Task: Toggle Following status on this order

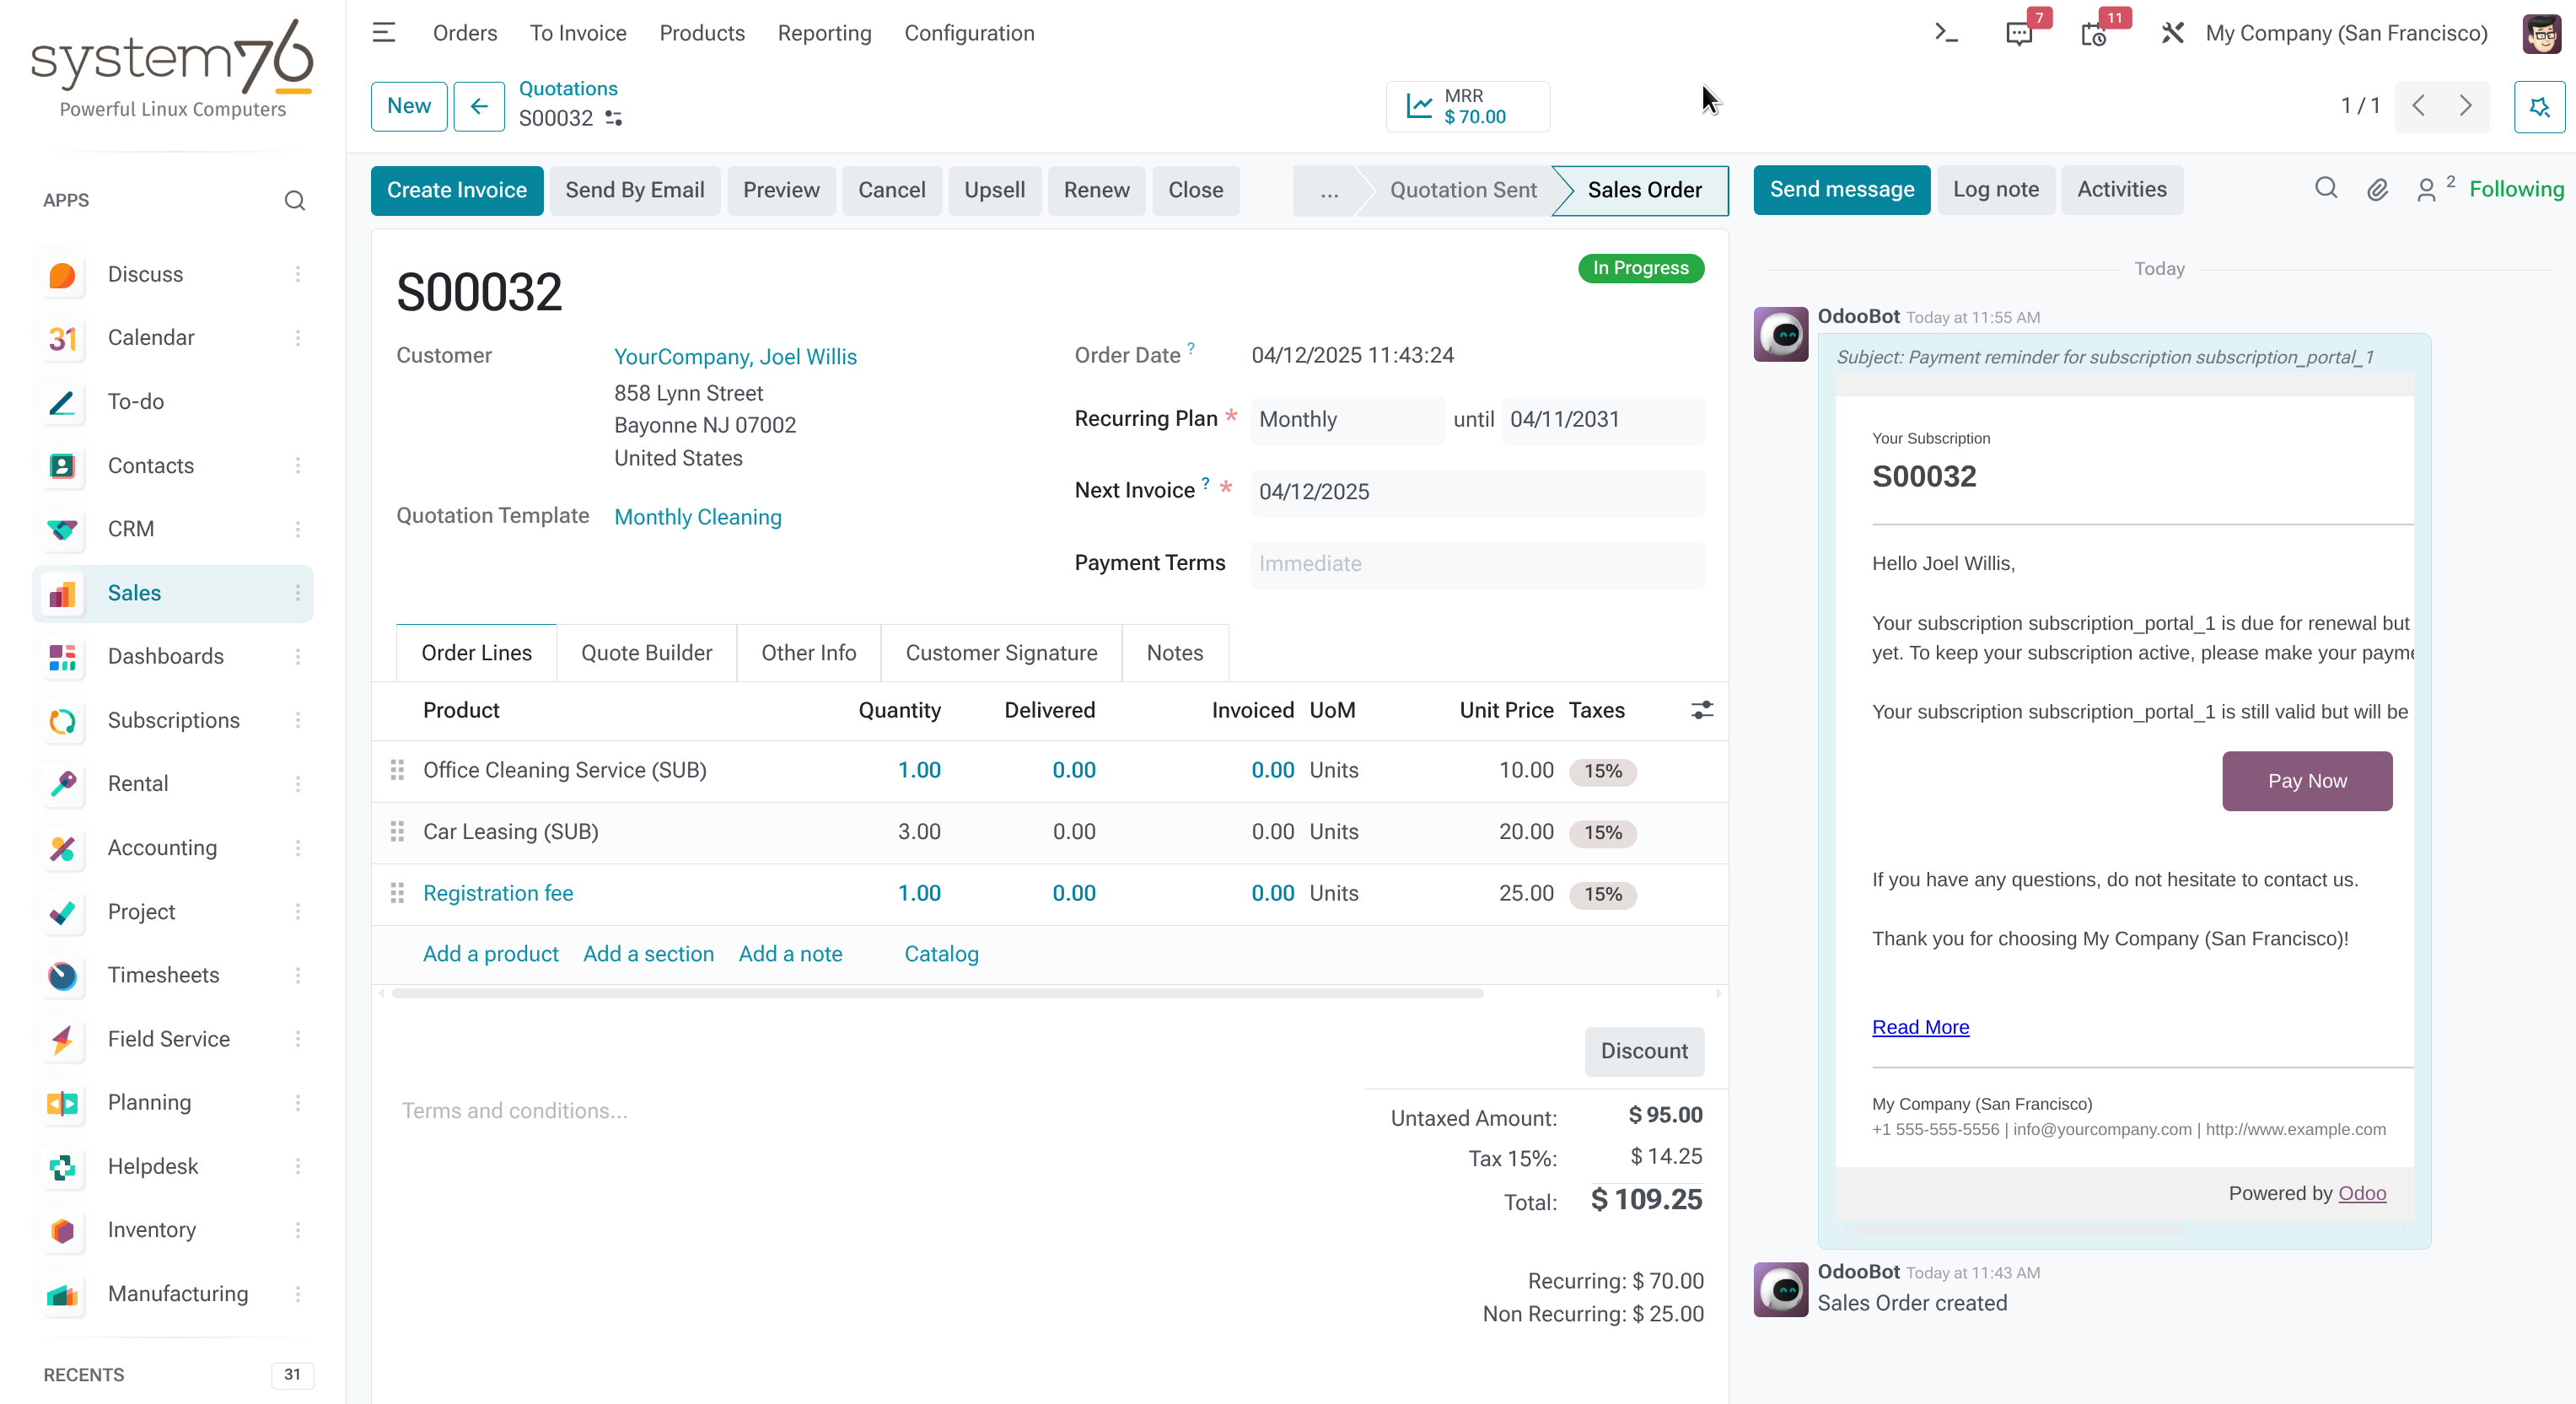Action: point(2516,189)
